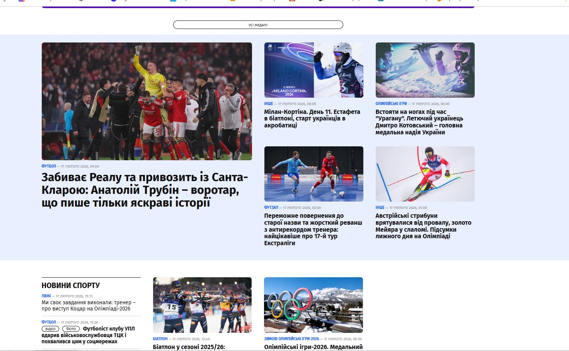The width and height of the screenshot is (569, 351).
Task: Click the 'ВІДЕО' badge
Action: click(51, 329)
